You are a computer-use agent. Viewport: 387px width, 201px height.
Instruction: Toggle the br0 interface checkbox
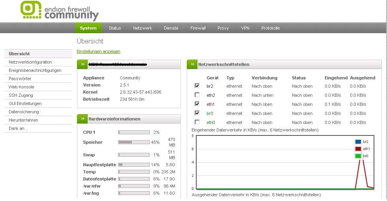(x=197, y=113)
